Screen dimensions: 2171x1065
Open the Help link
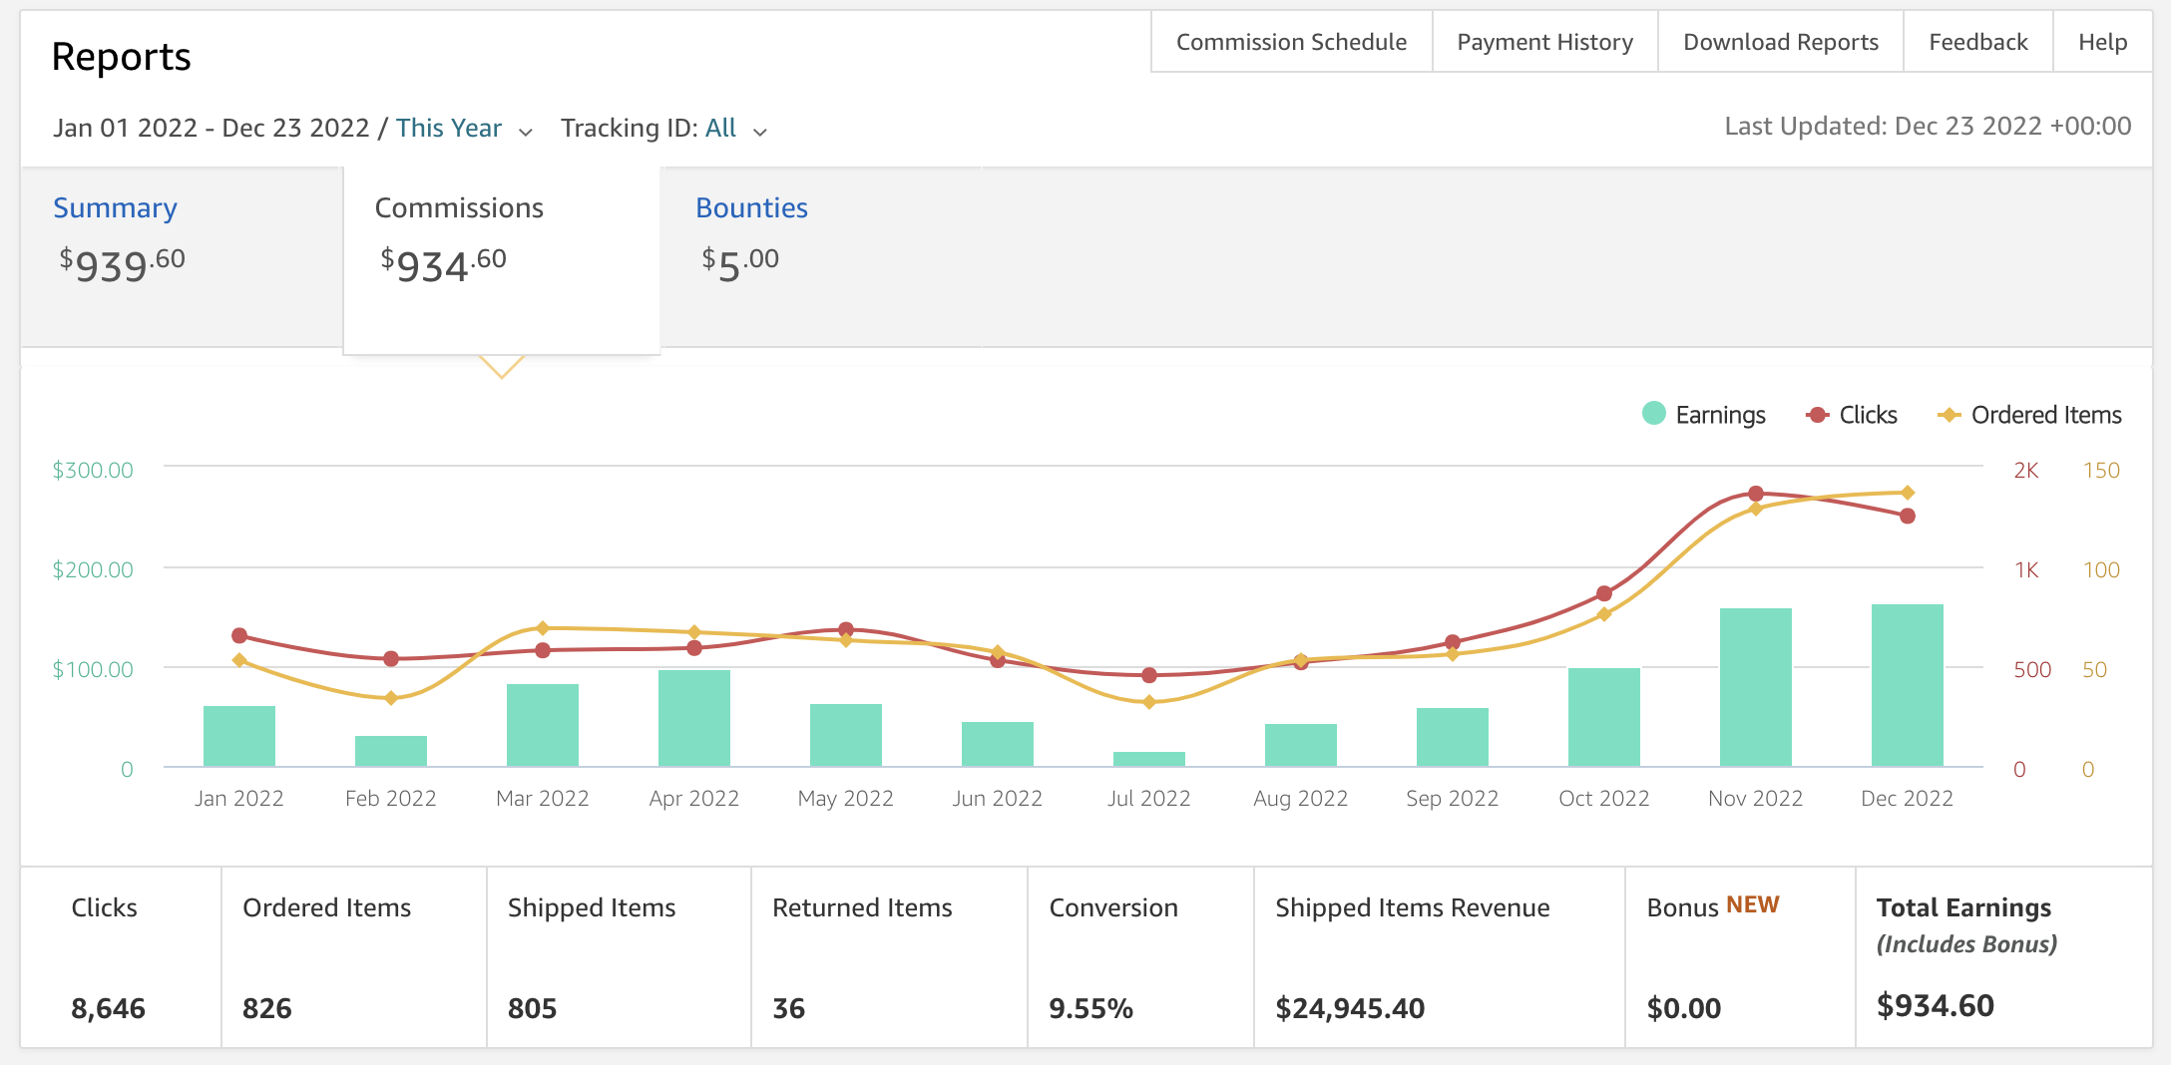click(x=2102, y=42)
